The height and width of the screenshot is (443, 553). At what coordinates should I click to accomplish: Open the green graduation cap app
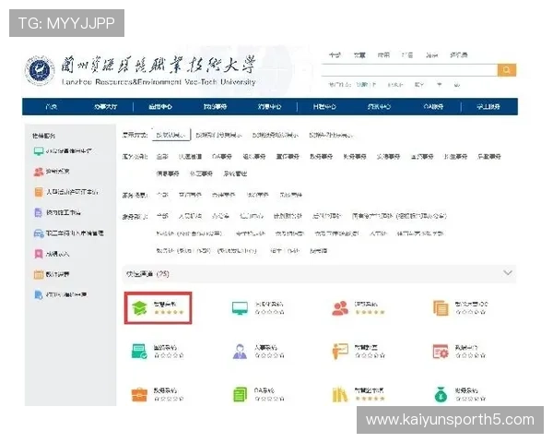coord(139,308)
